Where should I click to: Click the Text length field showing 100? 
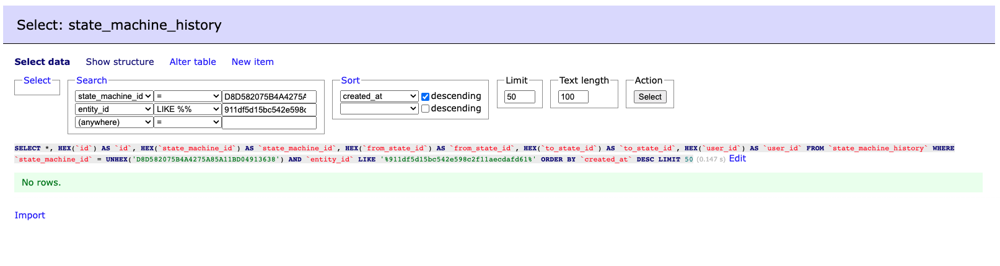point(573,97)
